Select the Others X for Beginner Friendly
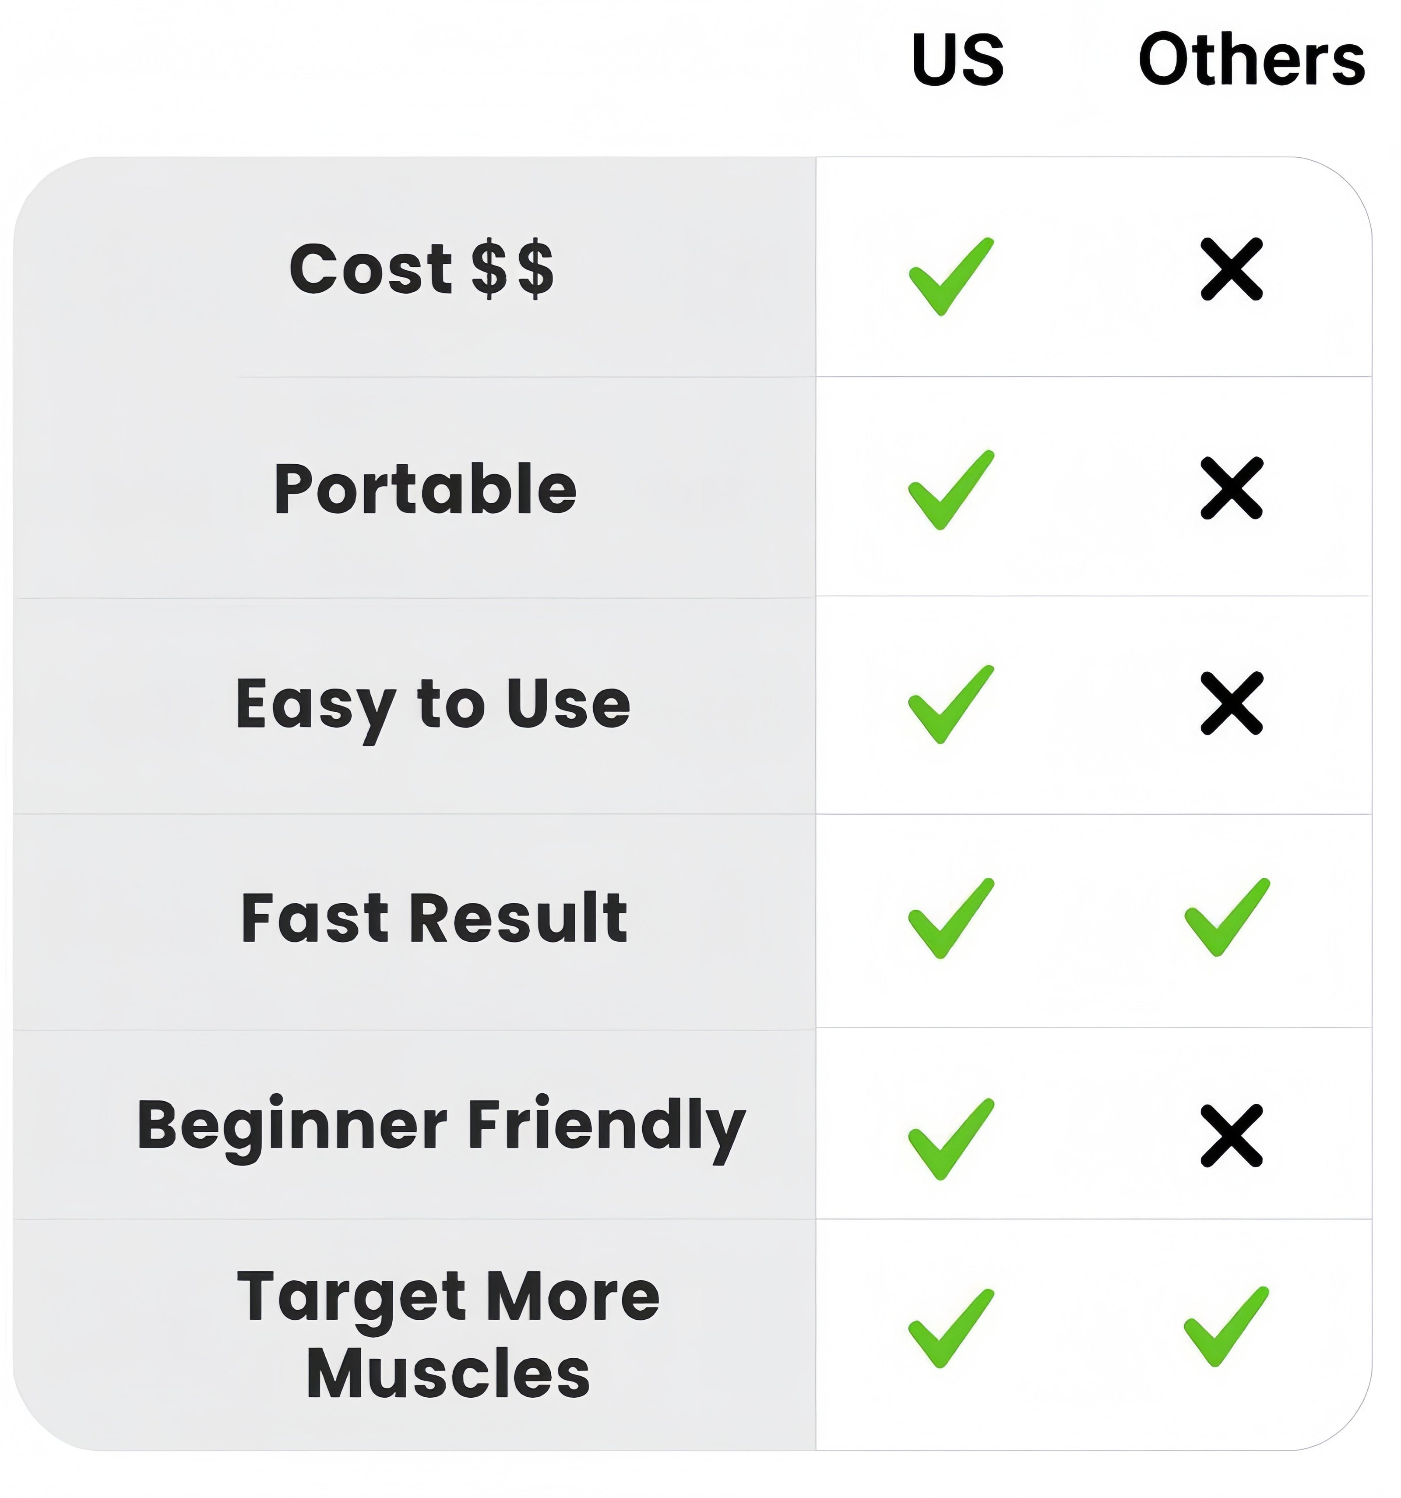 1231,1136
